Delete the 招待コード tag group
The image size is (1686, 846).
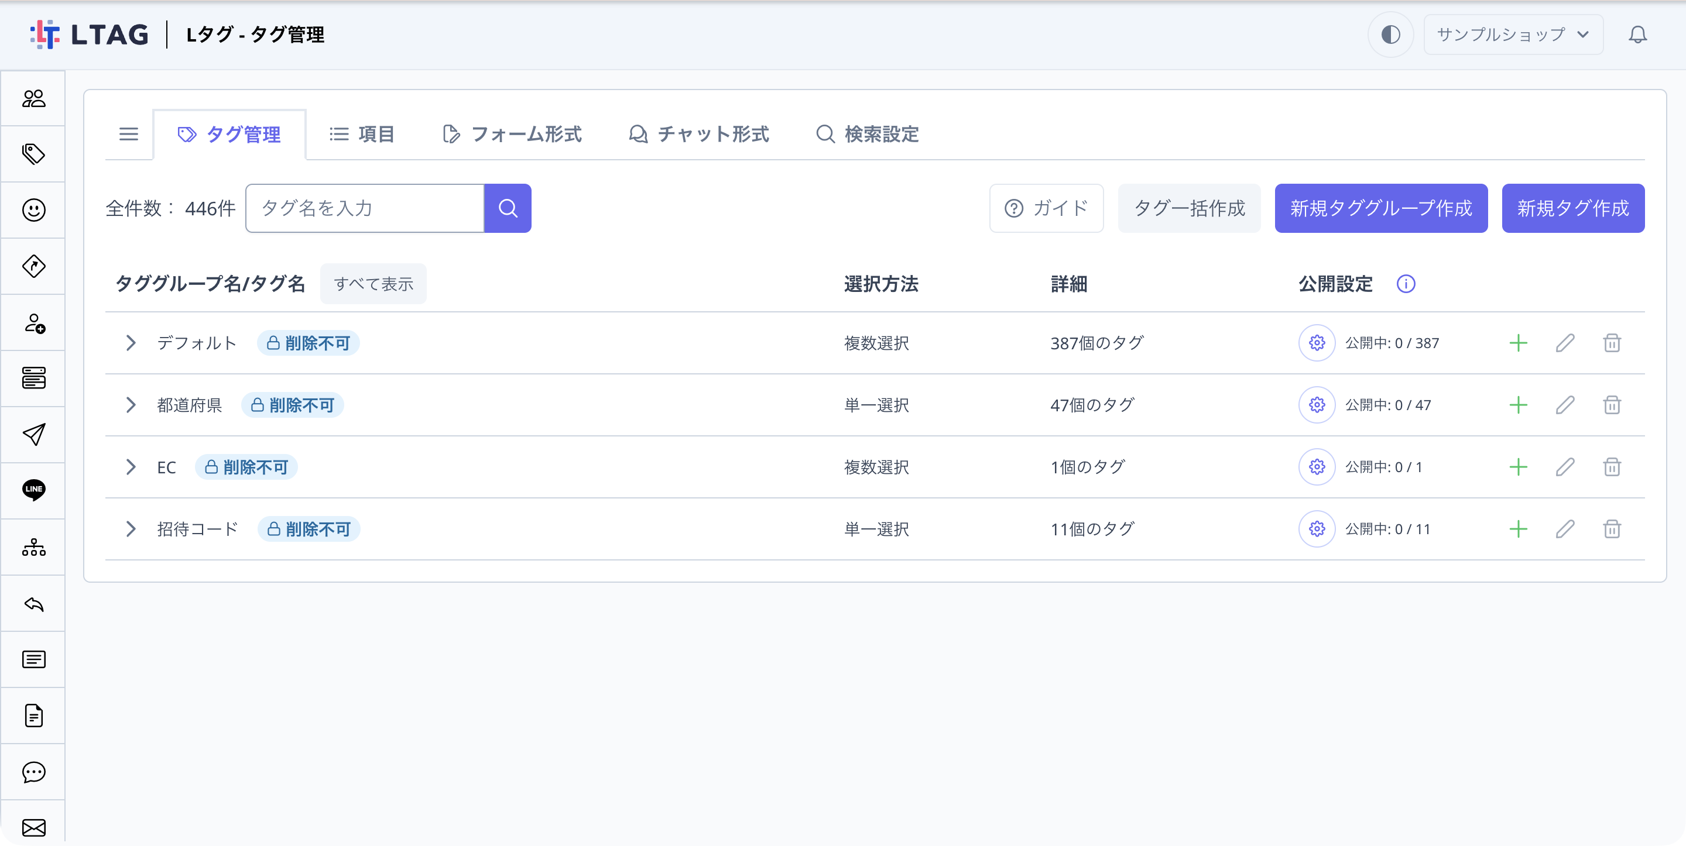1612,529
